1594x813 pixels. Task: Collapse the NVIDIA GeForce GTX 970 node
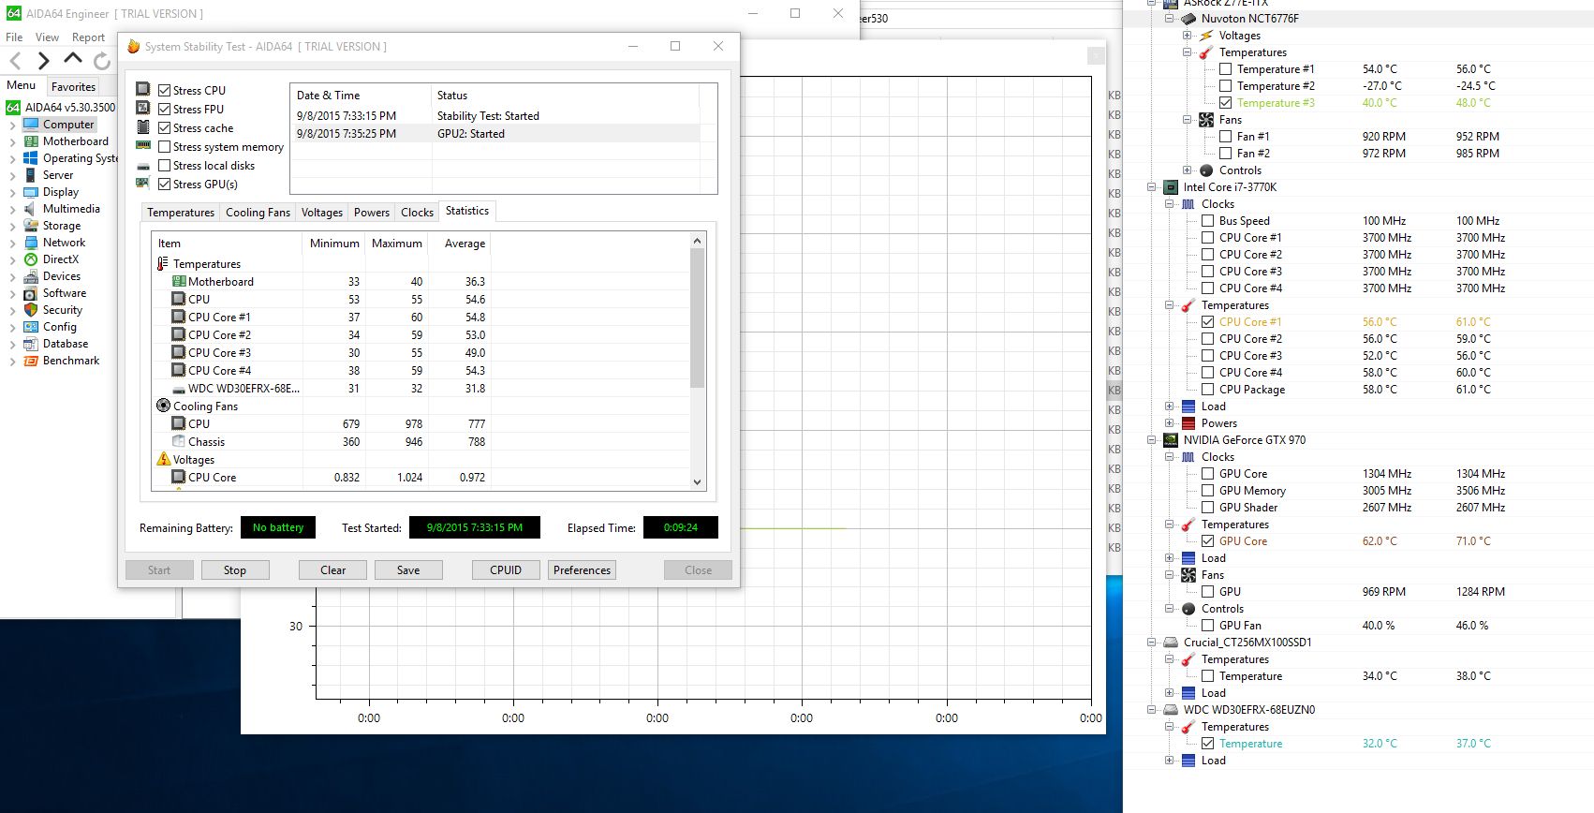point(1151,440)
